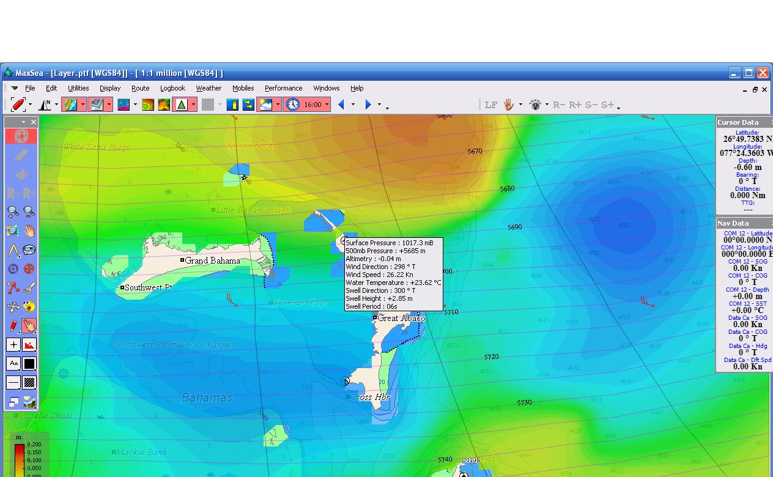Close the floating tool palette
The width and height of the screenshot is (773, 477).
[34, 122]
